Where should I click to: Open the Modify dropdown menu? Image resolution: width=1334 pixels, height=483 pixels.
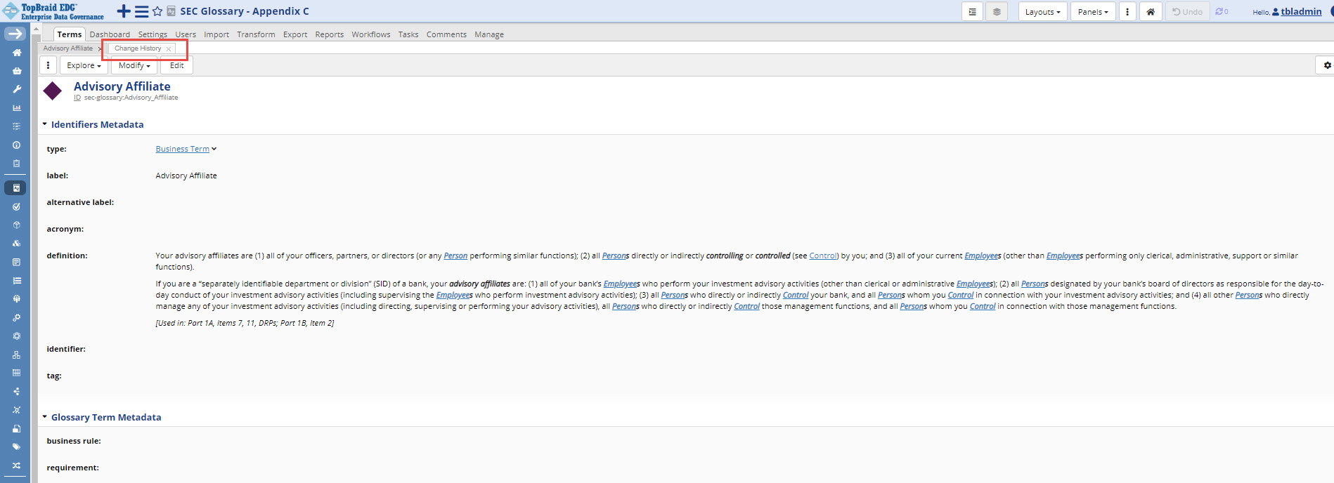(134, 65)
